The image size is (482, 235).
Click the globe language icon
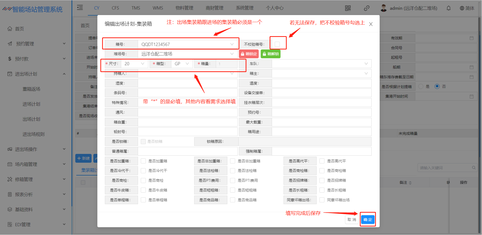pyautogui.click(x=462, y=8)
